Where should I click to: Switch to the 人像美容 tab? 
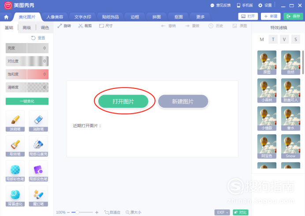click(55, 17)
